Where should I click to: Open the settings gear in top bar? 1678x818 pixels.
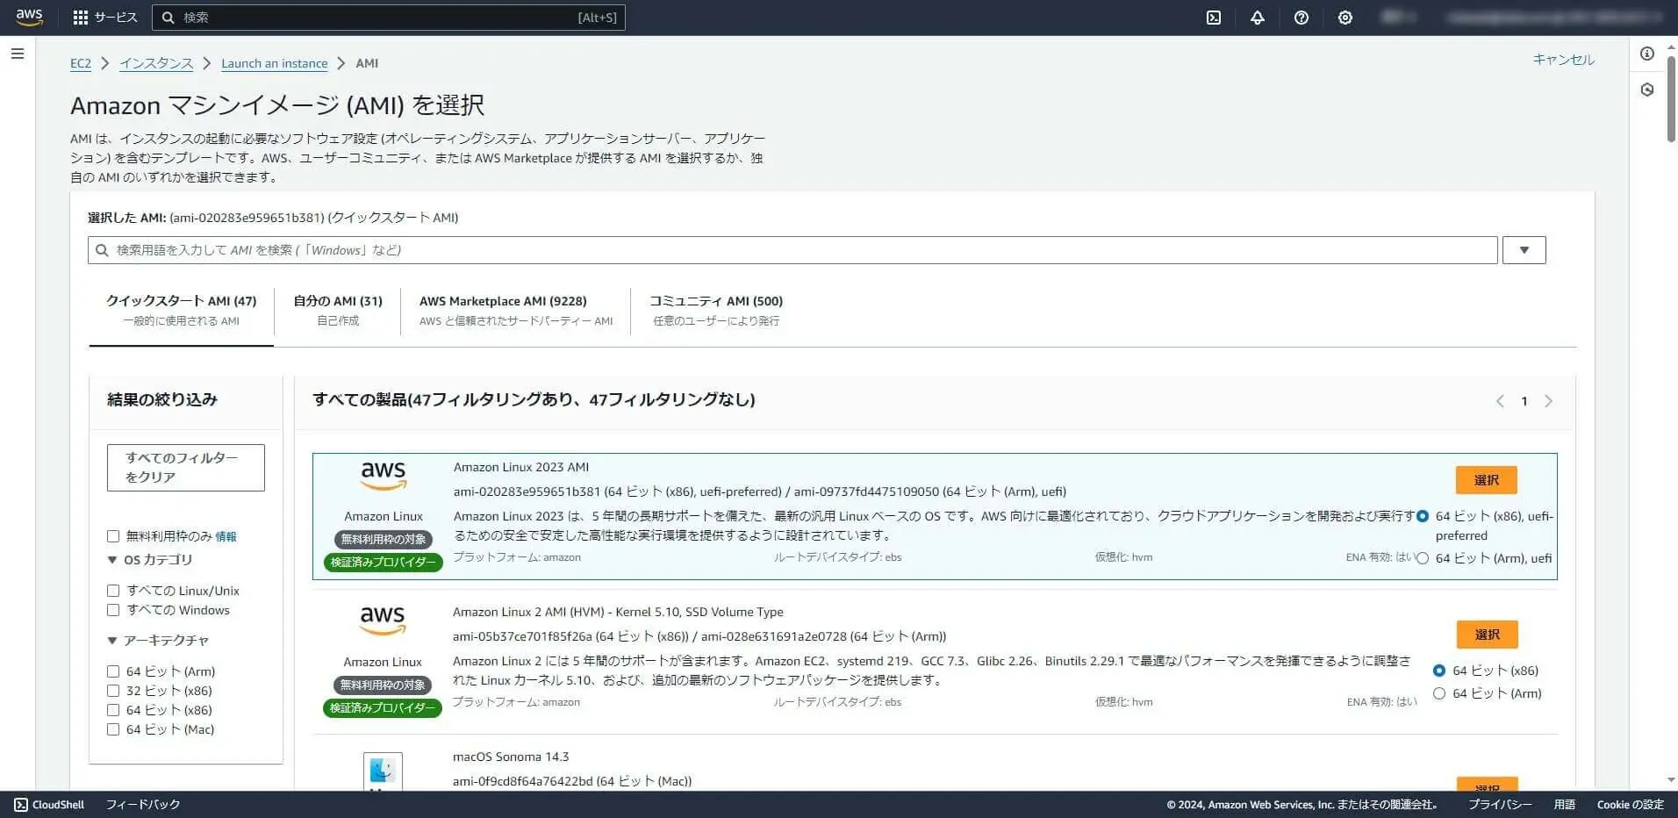pyautogui.click(x=1345, y=18)
